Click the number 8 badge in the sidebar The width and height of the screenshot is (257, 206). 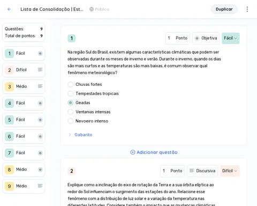tap(10, 170)
